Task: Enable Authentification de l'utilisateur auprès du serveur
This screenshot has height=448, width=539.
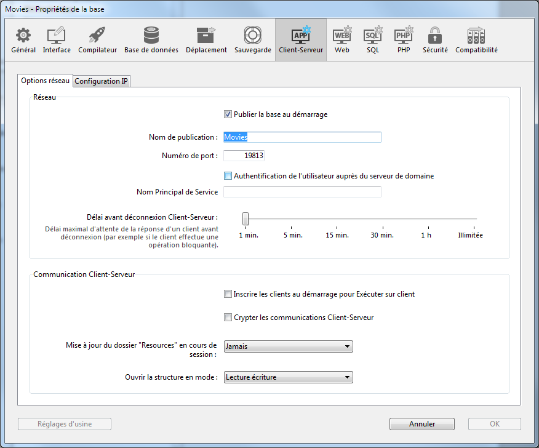Action: (x=228, y=176)
